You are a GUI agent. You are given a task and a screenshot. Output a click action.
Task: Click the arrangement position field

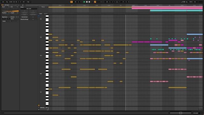point(78,2)
